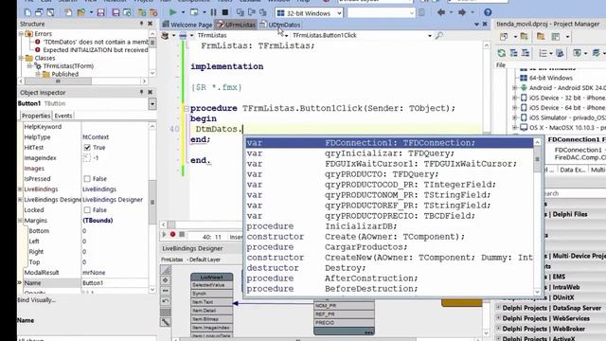The height and width of the screenshot is (341, 606).
Task: Click the view layout grid icon in the Project Manager
Action: coord(556,37)
